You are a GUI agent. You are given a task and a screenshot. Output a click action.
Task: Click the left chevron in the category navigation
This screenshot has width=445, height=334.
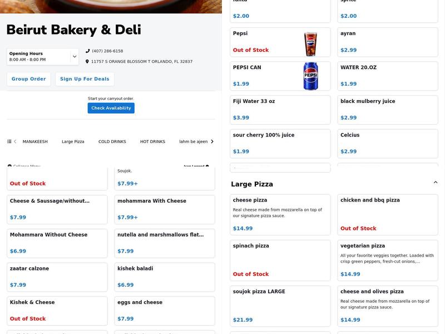tap(14, 141)
